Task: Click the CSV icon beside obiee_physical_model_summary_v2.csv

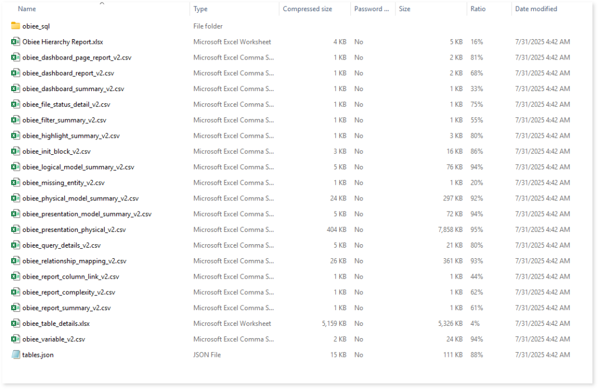Action: 16,198
